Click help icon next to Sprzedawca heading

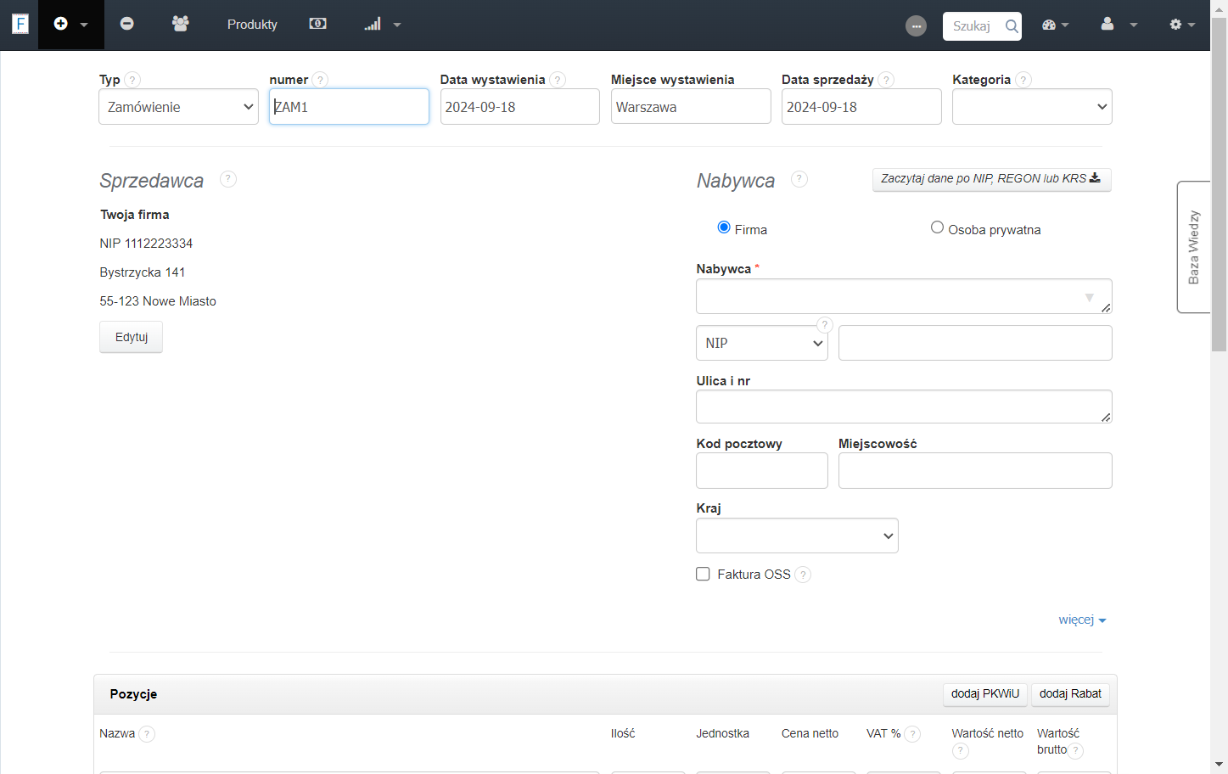228,179
